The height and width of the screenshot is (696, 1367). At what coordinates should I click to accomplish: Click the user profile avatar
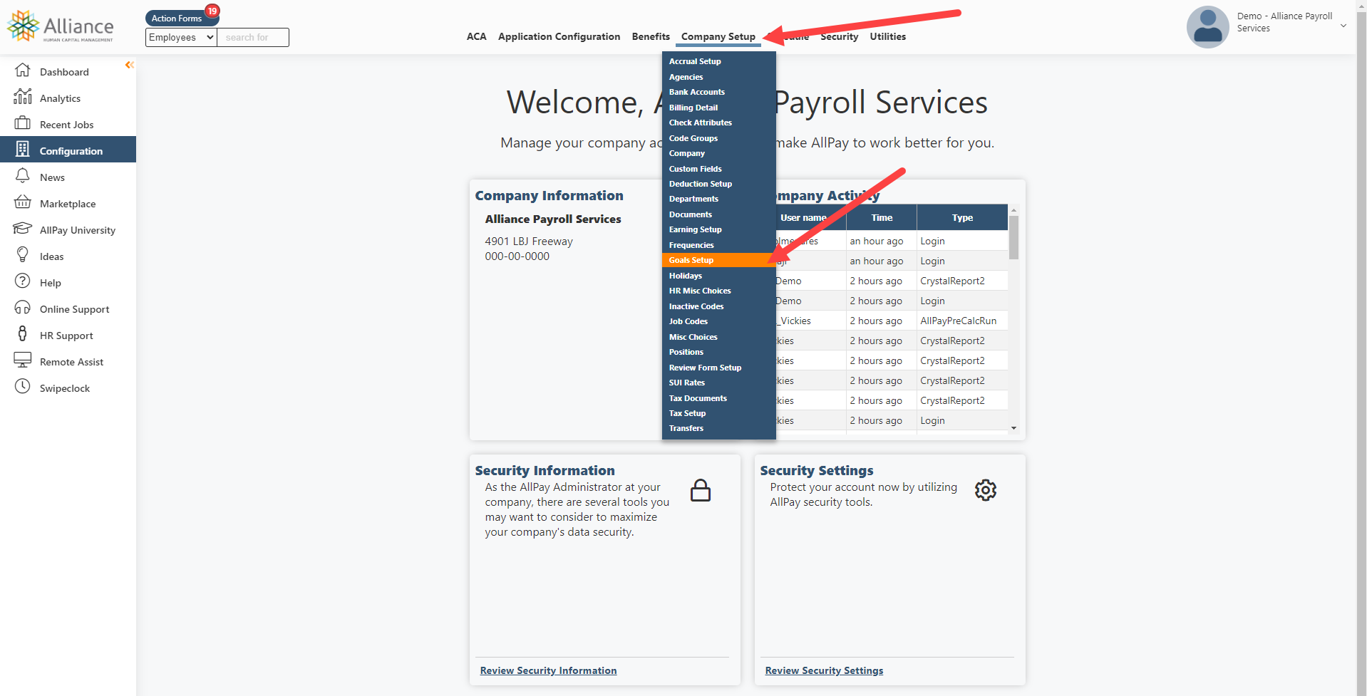click(x=1207, y=27)
